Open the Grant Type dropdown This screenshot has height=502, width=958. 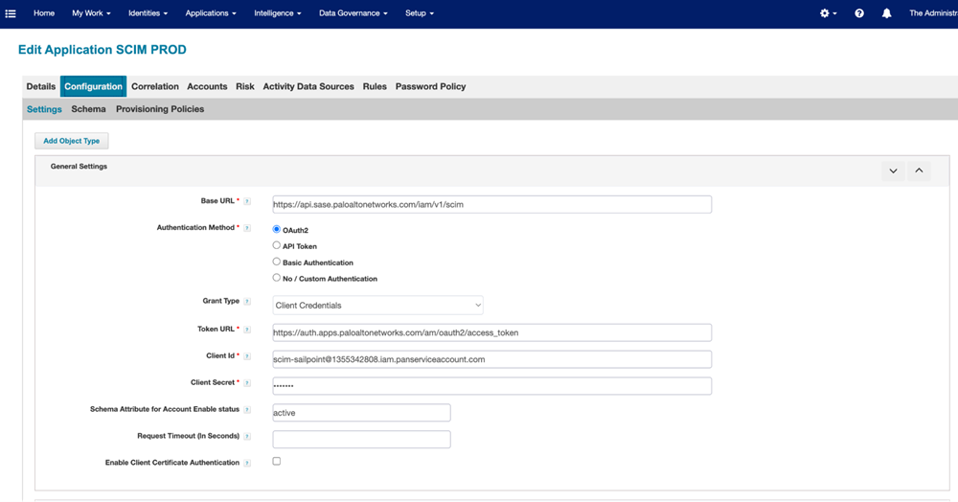pos(377,306)
